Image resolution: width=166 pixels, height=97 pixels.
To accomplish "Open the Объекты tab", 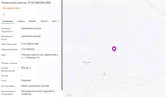I will (x=32, y=21).
